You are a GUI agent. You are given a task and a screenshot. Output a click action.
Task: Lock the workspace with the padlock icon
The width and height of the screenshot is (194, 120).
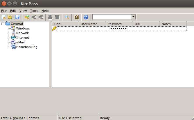click(76, 17)
